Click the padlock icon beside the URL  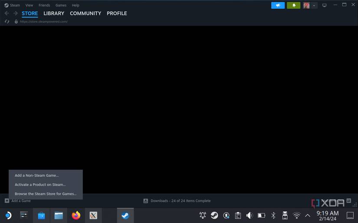[x=16, y=22]
